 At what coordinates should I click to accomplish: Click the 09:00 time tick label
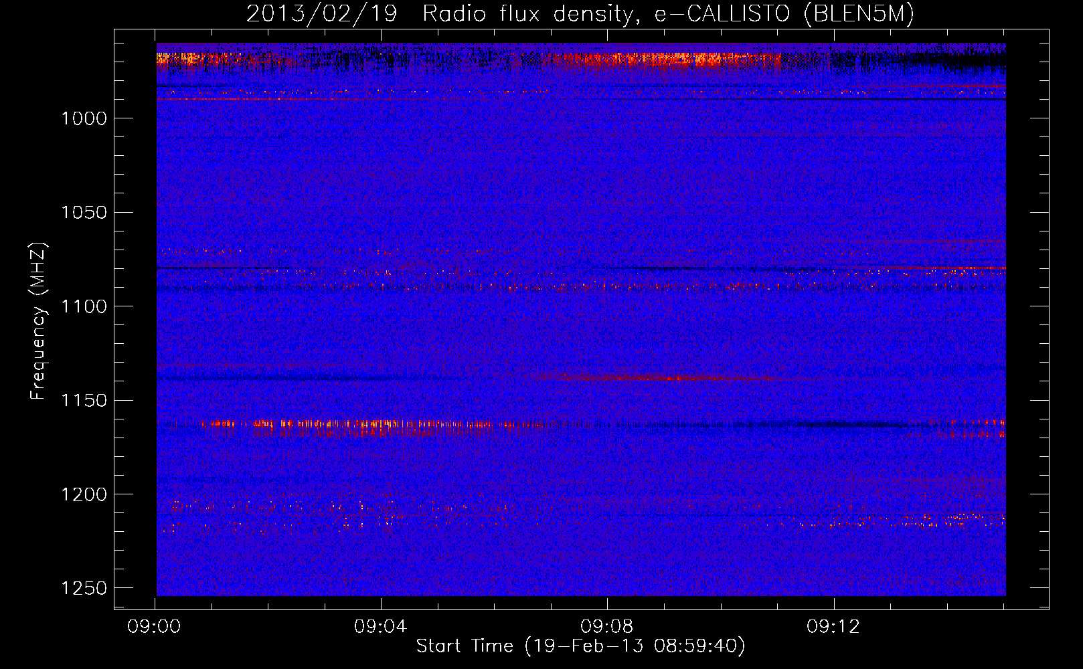(x=155, y=627)
